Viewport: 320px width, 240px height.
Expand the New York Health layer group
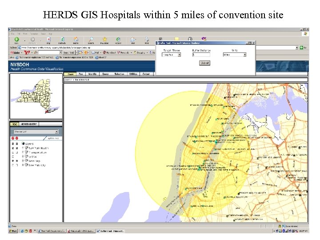click(23, 148)
